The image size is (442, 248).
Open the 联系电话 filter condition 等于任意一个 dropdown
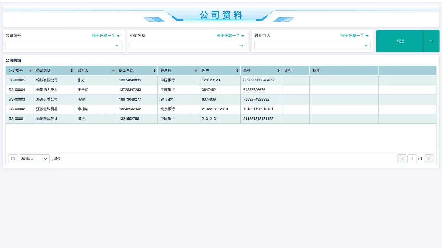click(355, 36)
